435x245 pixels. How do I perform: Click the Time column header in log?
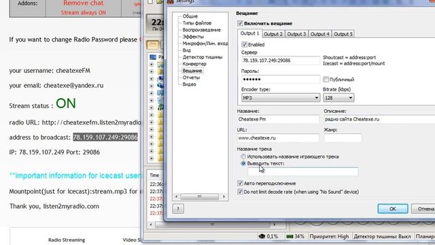(x=154, y=175)
